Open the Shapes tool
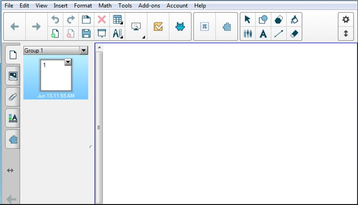Screen dimensions: 358x205 click(x=263, y=19)
